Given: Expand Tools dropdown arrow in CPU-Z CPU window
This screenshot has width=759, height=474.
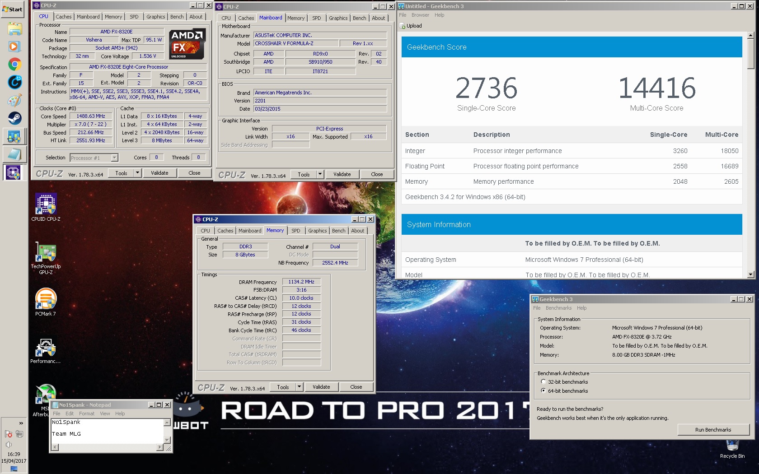Looking at the screenshot, I should point(137,173).
